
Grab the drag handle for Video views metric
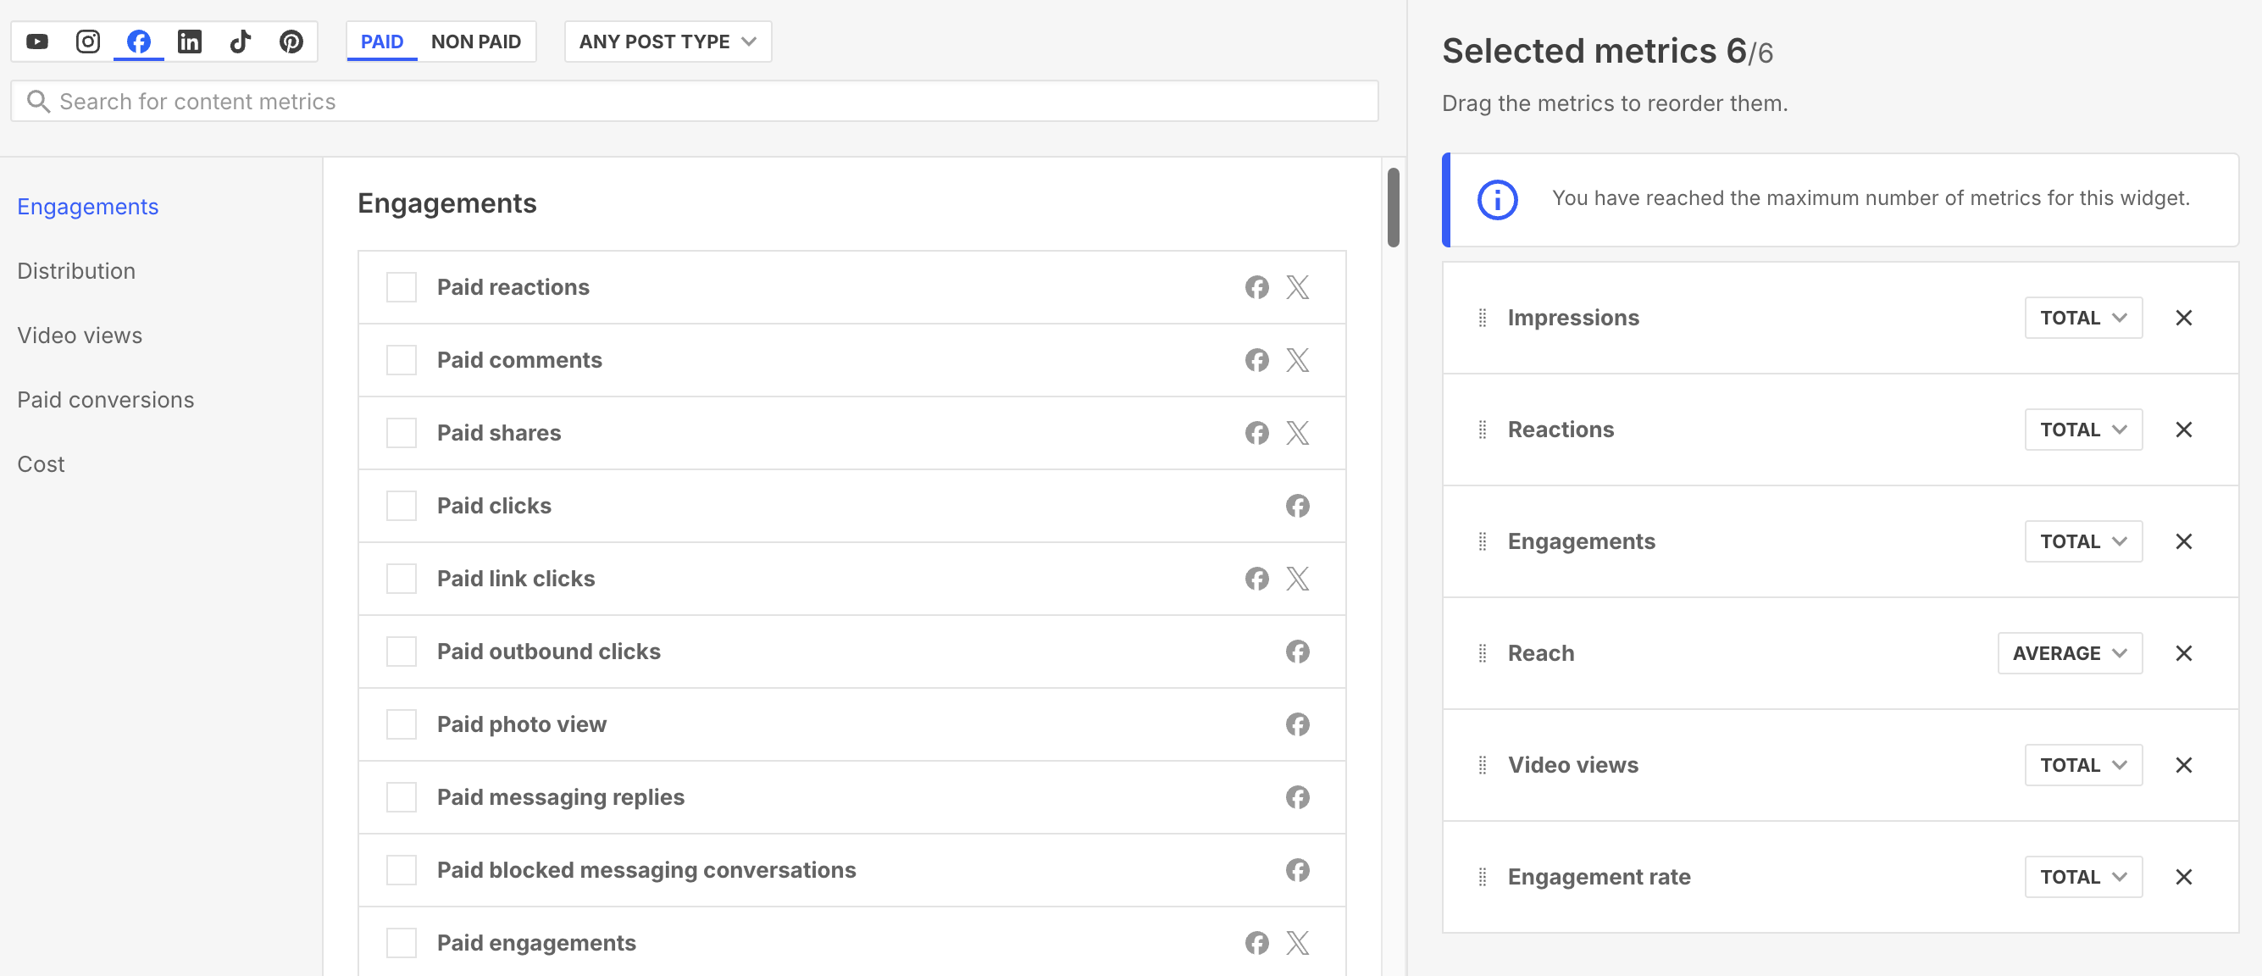[1483, 765]
